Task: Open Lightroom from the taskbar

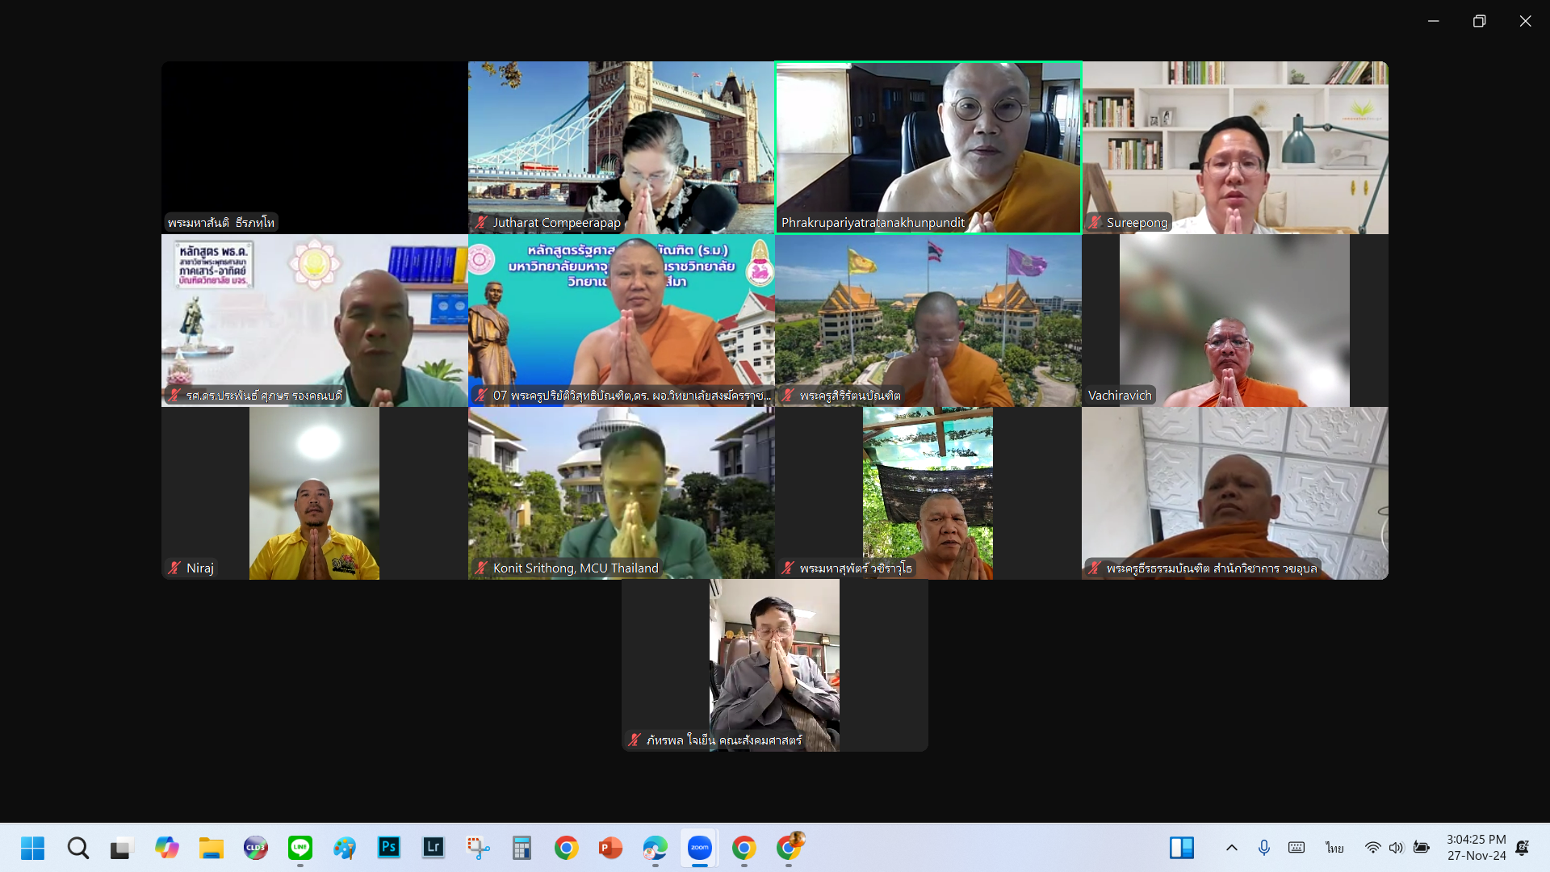Action: point(434,848)
